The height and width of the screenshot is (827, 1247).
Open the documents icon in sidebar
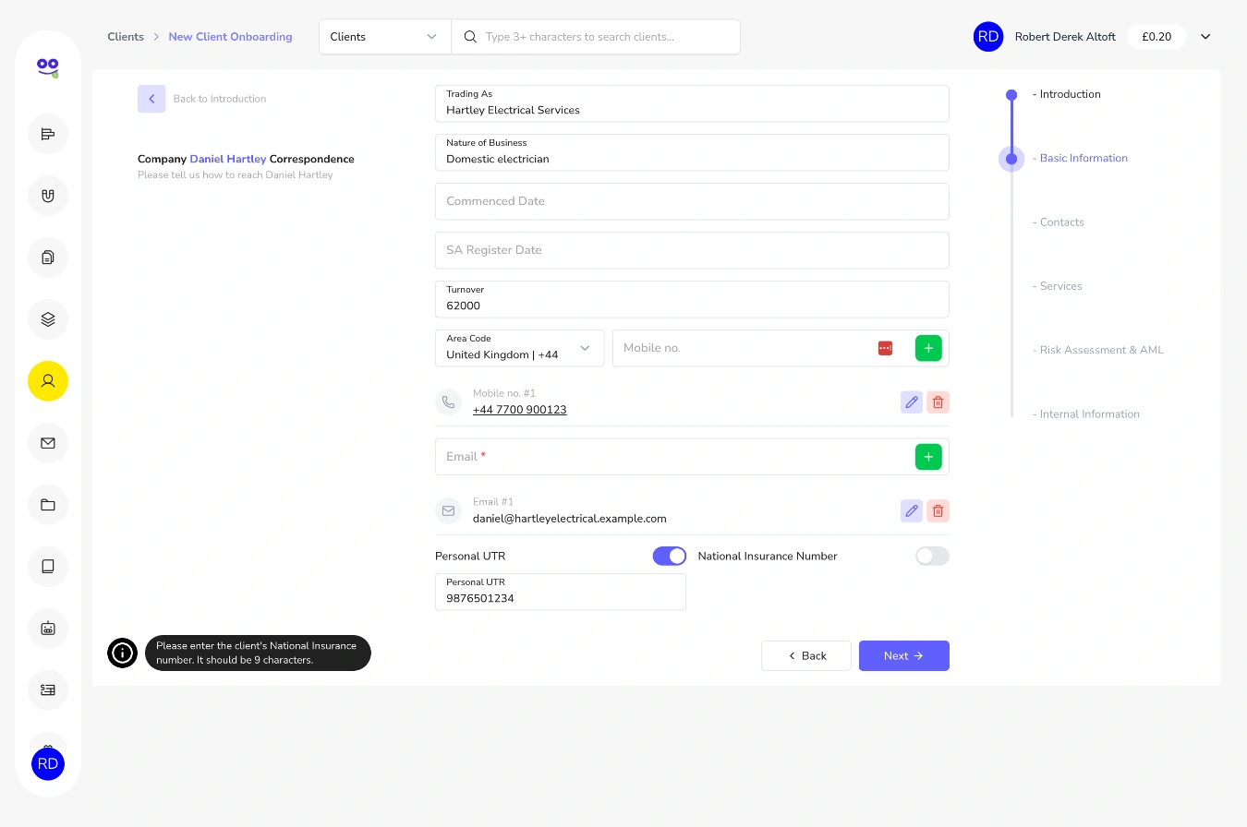(48, 258)
